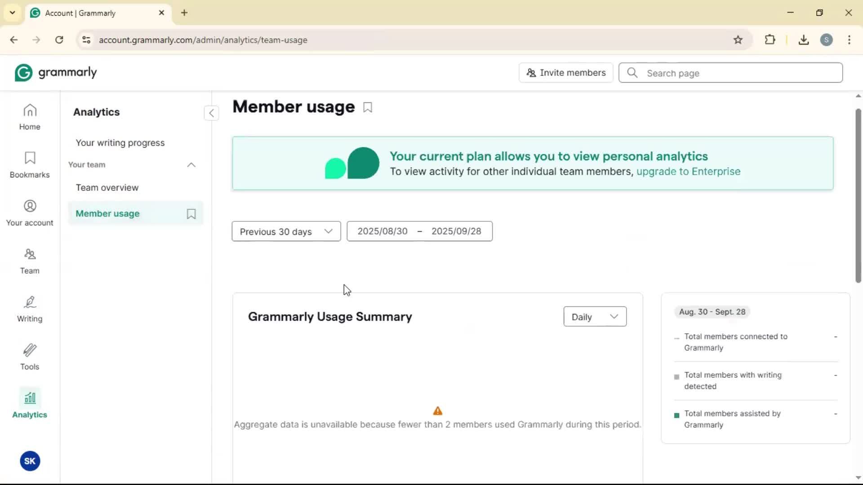Screen dimensions: 863x485
Task: Bookmark this tab with star icon
Action: [738, 40]
